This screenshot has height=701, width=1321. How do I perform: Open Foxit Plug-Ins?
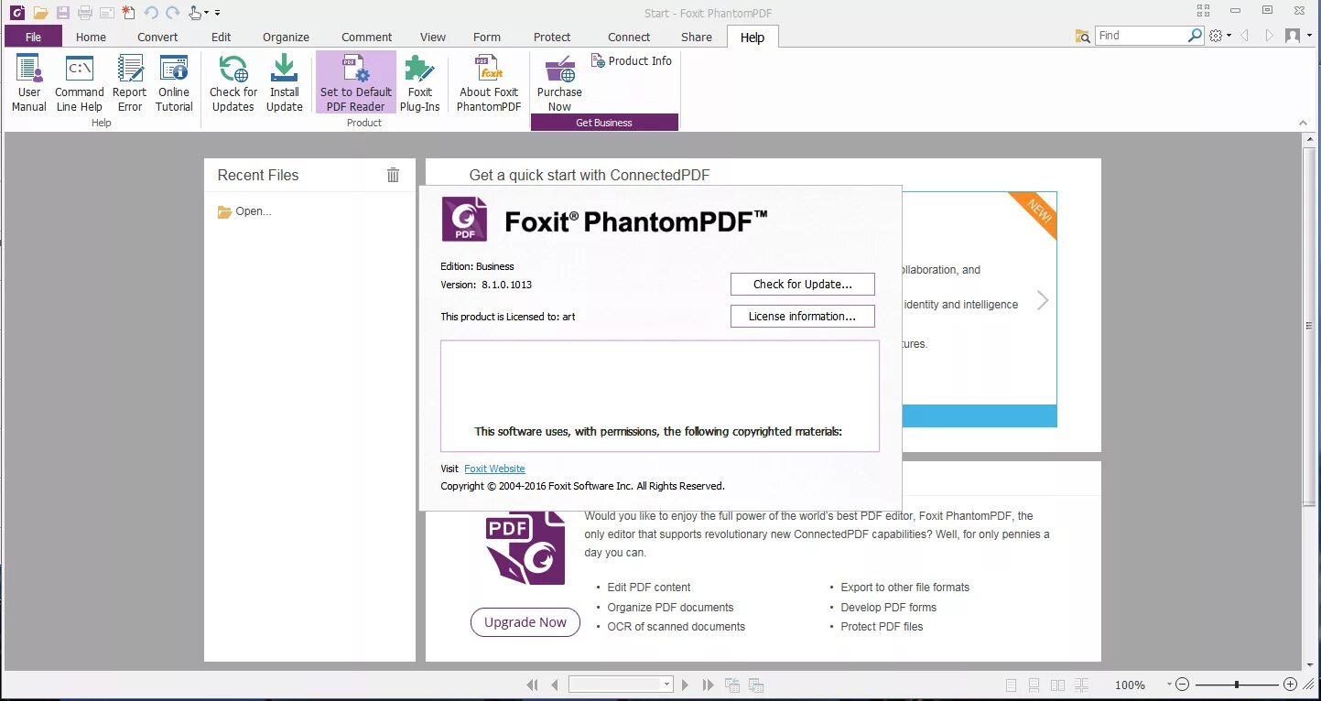coord(420,83)
